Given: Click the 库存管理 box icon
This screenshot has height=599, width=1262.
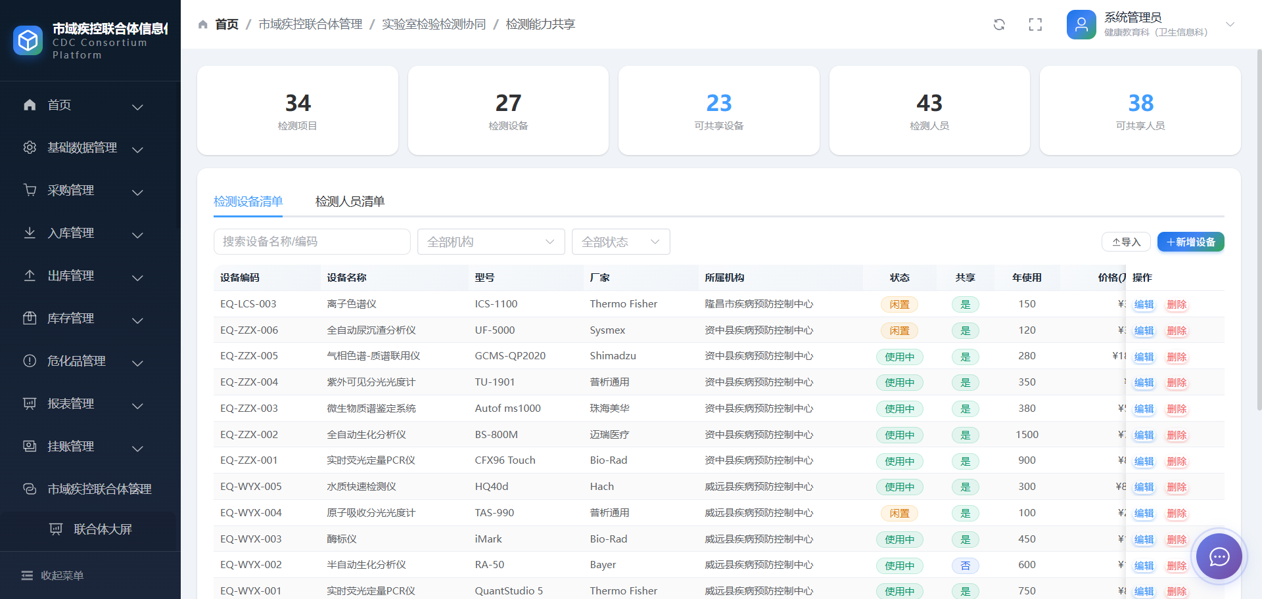Looking at the screenshot, I should pyautogui.click(x=30, y=318).
